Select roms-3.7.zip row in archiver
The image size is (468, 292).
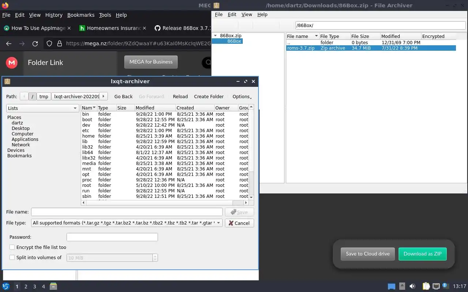pyautogui.click(x=371, y=48)
